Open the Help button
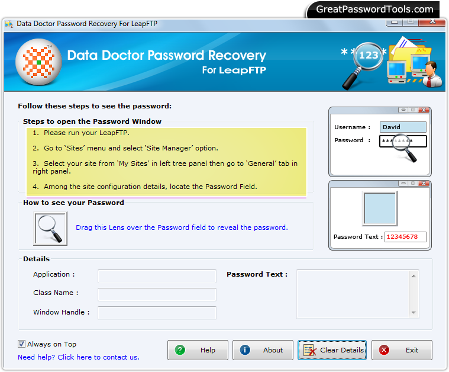 point(198,350)
